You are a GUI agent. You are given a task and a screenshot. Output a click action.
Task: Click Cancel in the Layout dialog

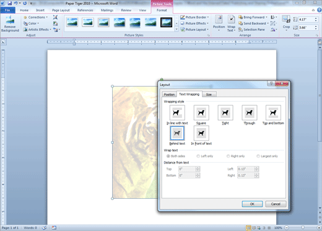276,204
